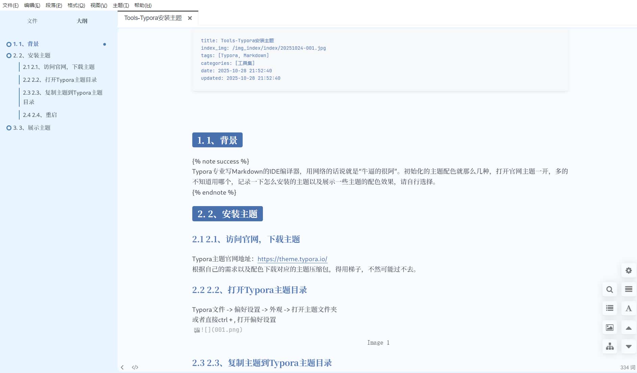Click the 334 词 word count
Viewport: 637px width, 373px height.
click(627, 367)
